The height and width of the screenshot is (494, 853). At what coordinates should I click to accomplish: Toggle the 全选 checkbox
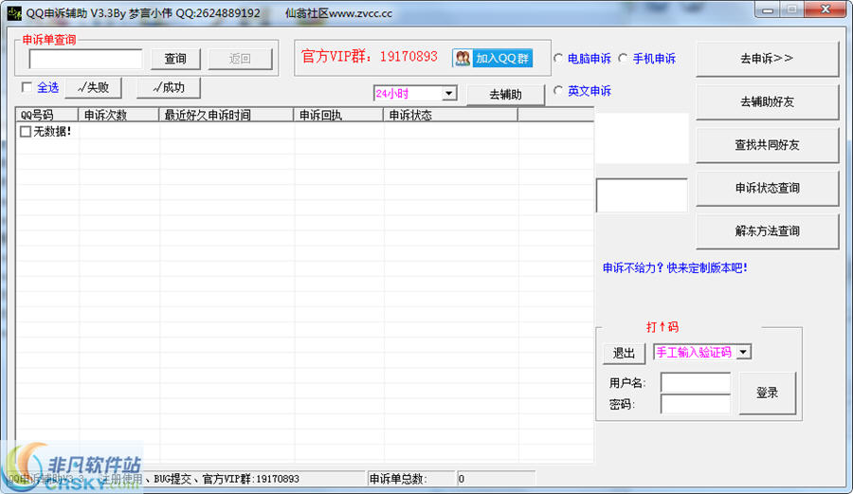(x=27, y=87)
